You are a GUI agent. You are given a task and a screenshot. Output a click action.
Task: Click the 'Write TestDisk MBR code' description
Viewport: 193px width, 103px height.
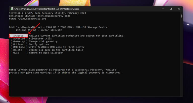pyautogui.click(x=57, y=47)
